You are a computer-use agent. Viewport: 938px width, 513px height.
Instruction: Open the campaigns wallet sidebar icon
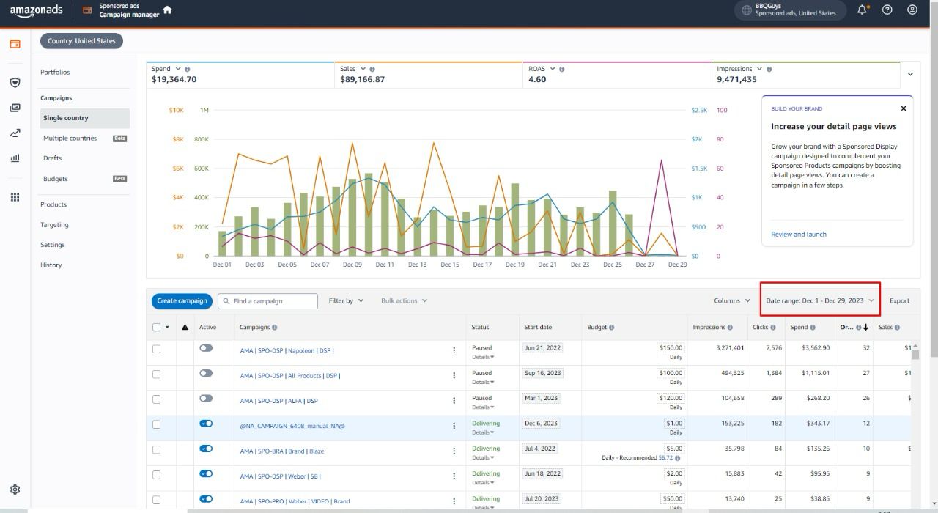[x=15, y=44]
